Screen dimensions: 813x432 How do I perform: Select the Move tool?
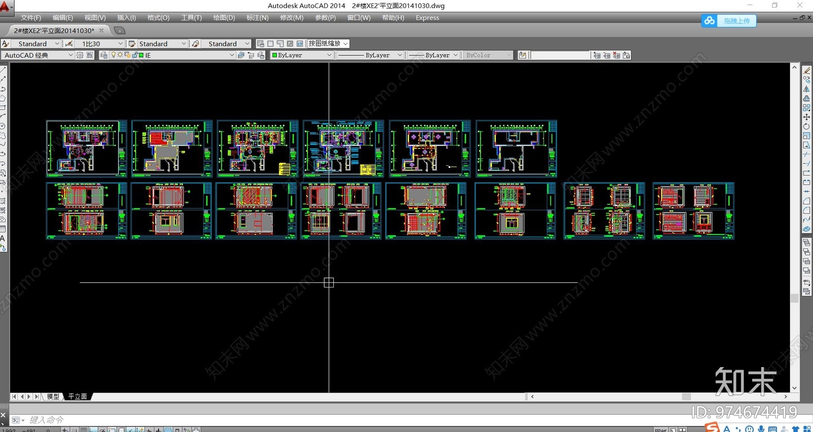[x=806, y=117]
